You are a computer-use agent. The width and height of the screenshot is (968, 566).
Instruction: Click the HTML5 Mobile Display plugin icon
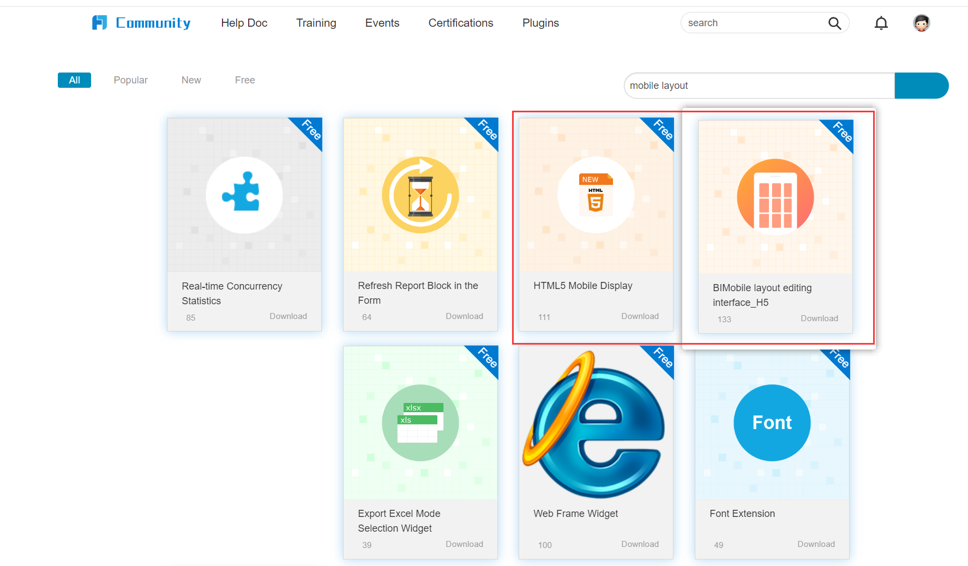tap(595, 195)
